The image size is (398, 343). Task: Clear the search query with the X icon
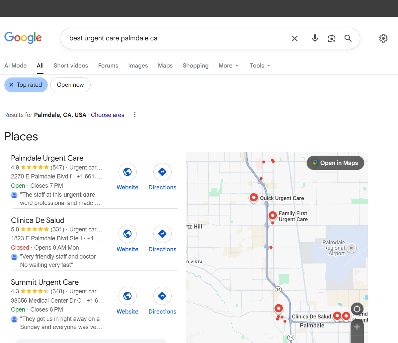click(294, 38)
